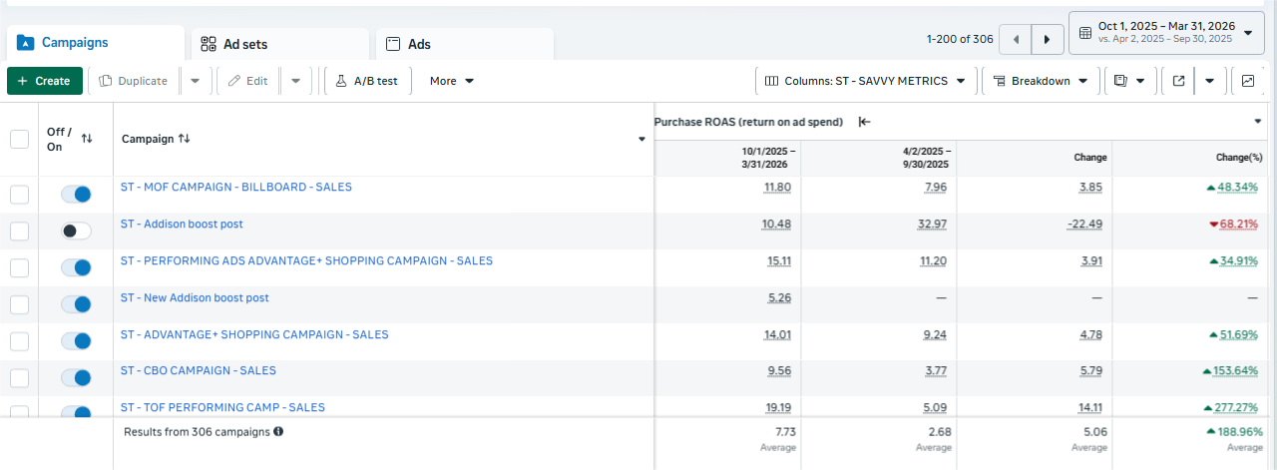Check the MOF CAMPAIGN - BILLBOARD row checkbox

coord(19,194)
